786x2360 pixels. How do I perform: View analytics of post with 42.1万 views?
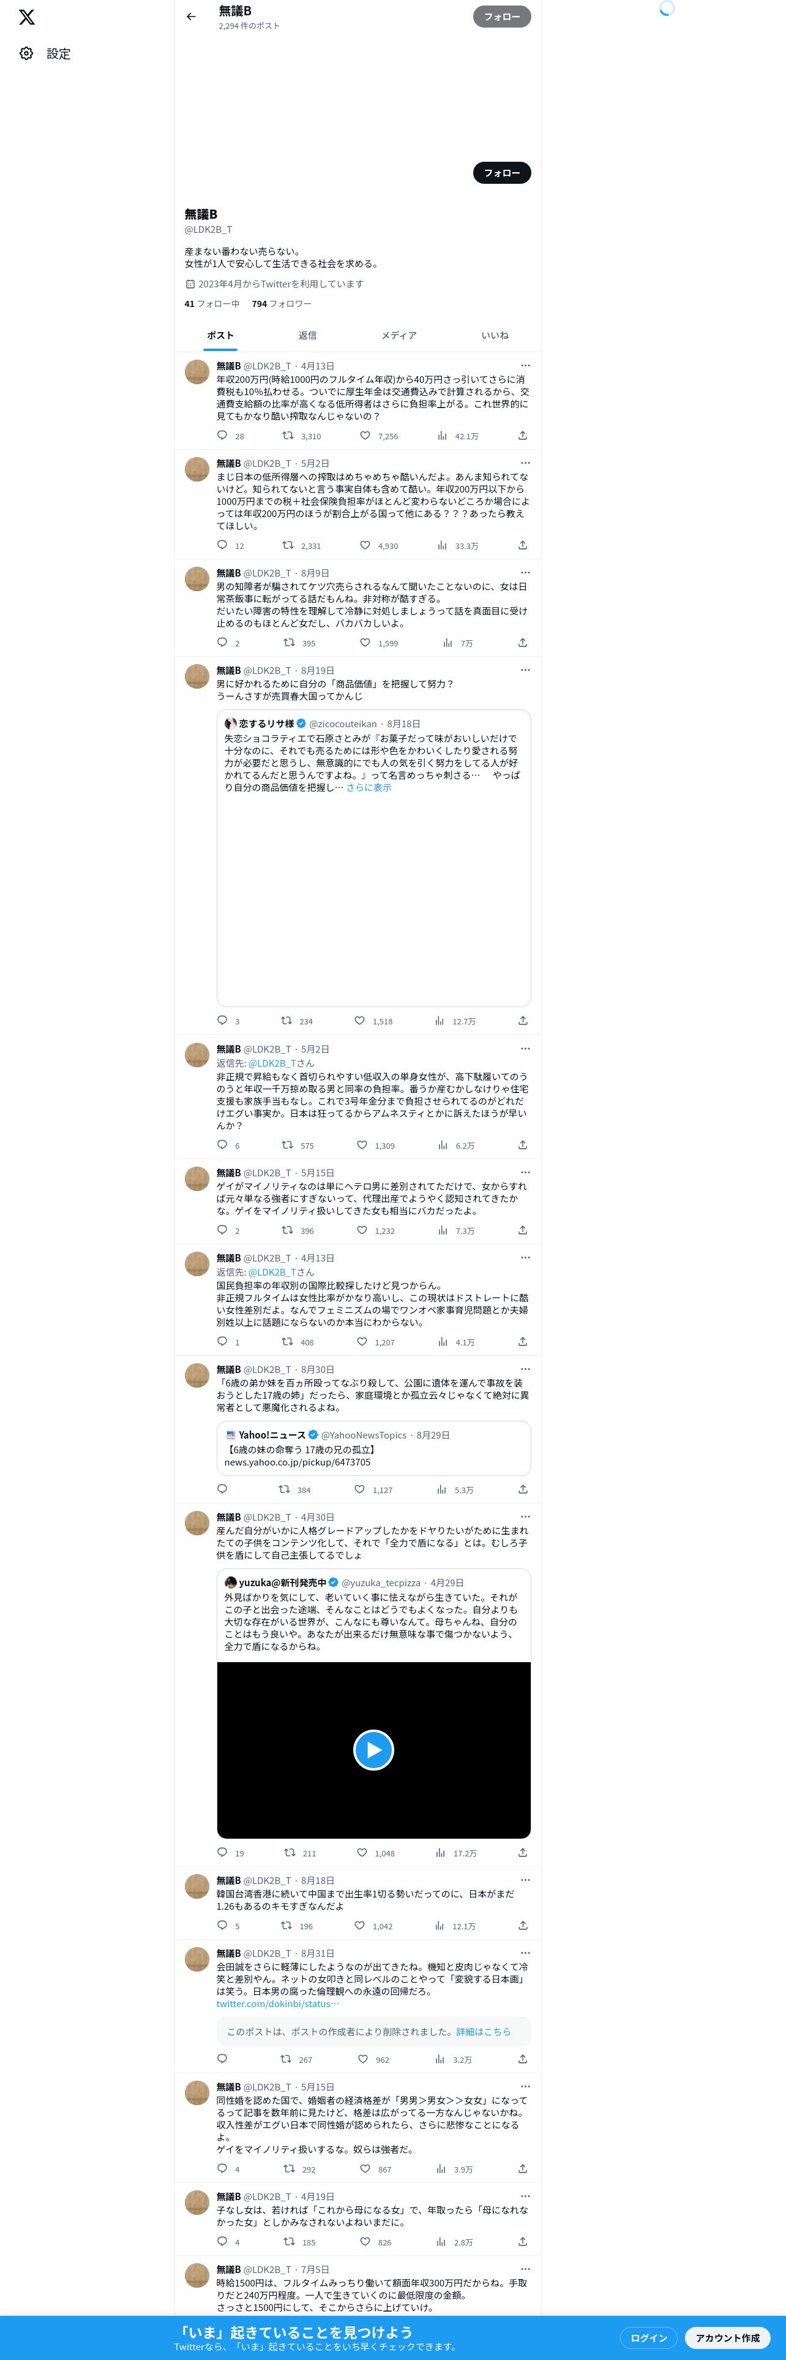pos(457,436)
